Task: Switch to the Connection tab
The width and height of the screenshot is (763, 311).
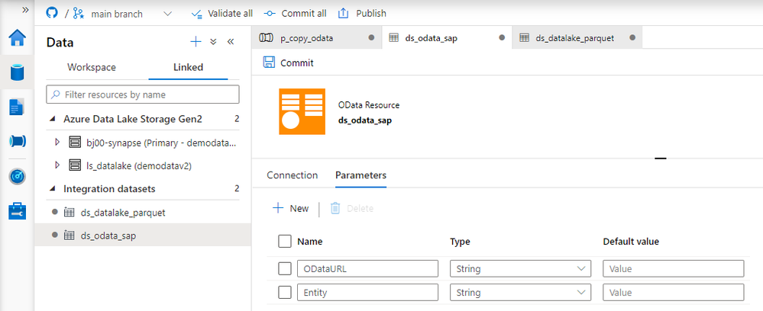Action: point(292,175)
